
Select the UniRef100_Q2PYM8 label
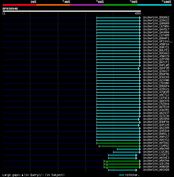click(x=156, y=59)
